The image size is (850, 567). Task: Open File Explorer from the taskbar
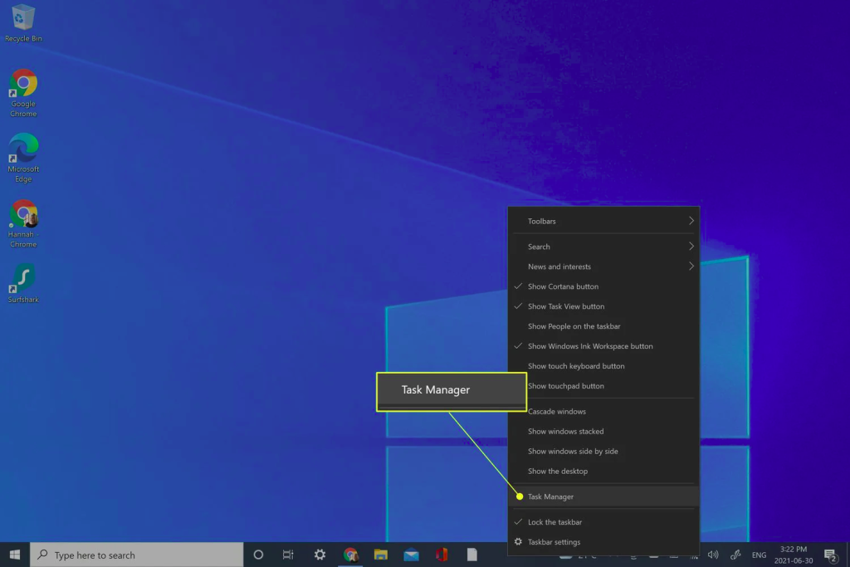pyautogui.click(x=381, y=555)
